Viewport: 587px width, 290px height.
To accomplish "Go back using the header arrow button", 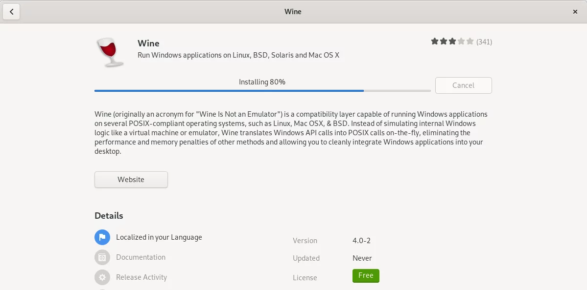I will pyautogui.click(x=11, y=12).
